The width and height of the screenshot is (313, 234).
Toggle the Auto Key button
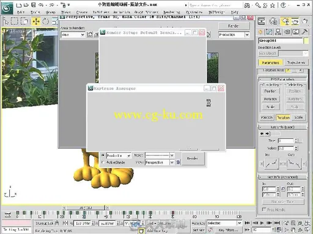pyautogui.click(x=198, y=223)
